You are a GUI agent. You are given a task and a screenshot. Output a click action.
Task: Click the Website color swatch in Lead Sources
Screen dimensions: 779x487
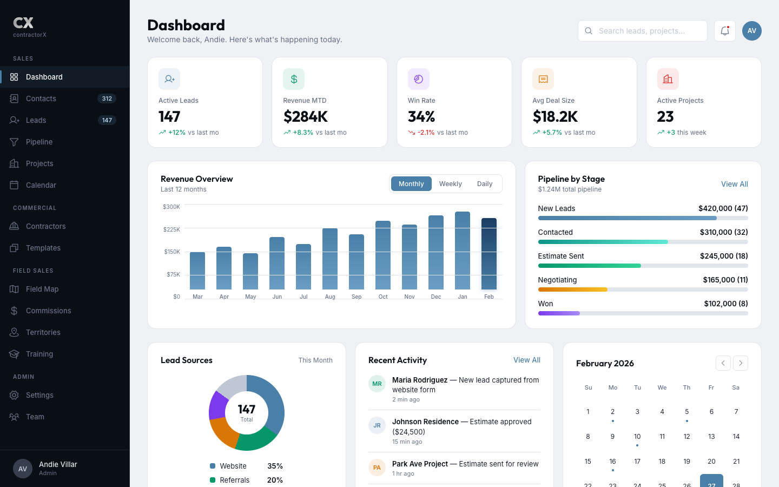213,466
